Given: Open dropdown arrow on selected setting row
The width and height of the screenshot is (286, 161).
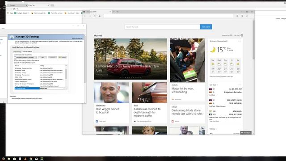Looking at the screenshot, I should pos(64,89).
